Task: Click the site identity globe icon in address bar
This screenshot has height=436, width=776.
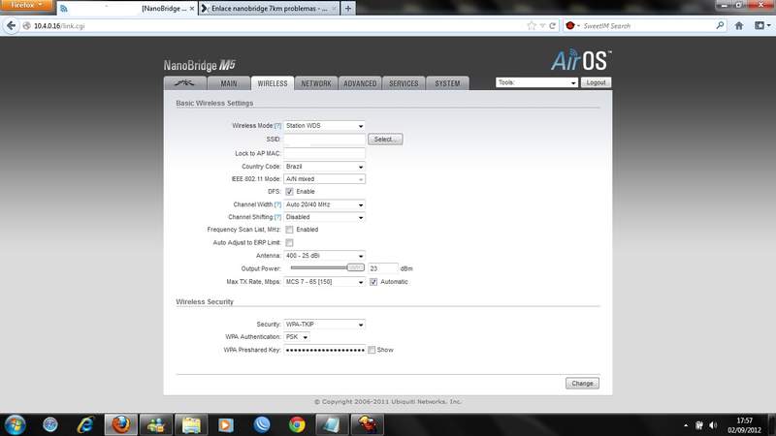Action: click(27, 26)
